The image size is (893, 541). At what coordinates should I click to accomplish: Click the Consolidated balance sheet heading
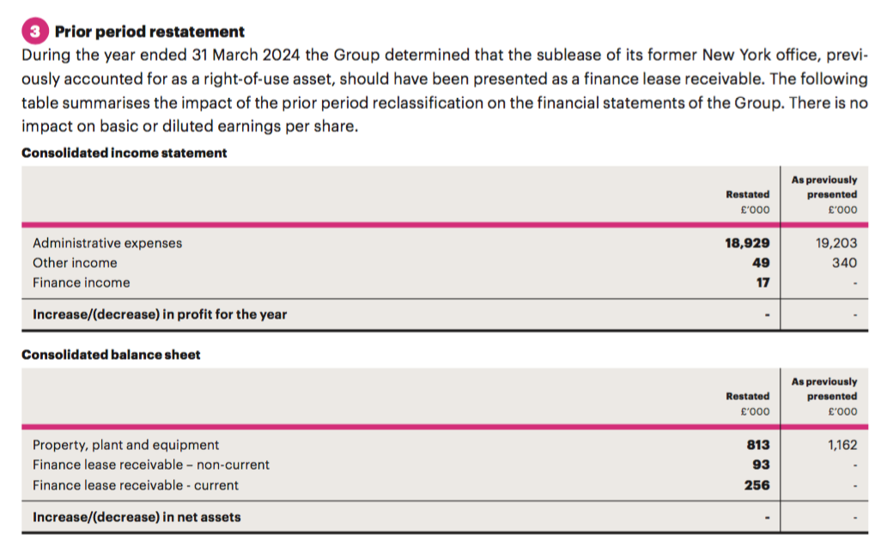pyautogui.click(x=111, y=355)
